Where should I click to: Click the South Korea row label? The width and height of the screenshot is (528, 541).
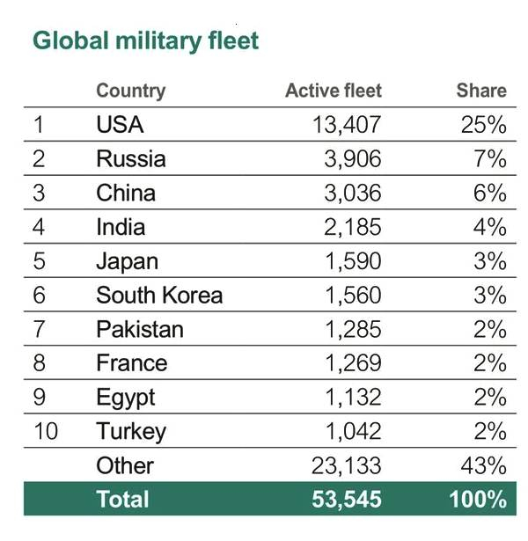tap(159, 296)
